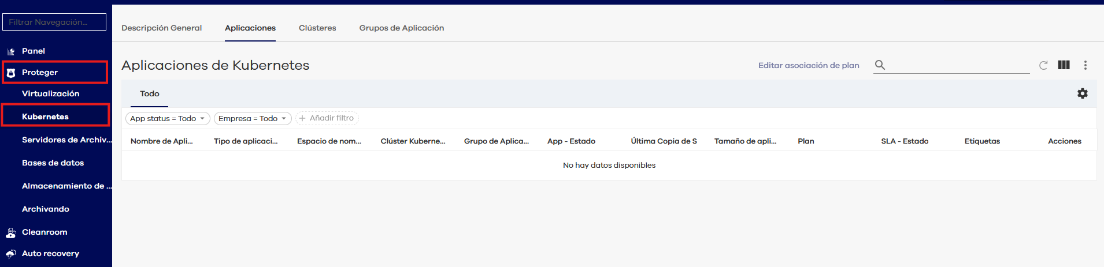Sort by SLA - Estado column header

click(905, 141)
